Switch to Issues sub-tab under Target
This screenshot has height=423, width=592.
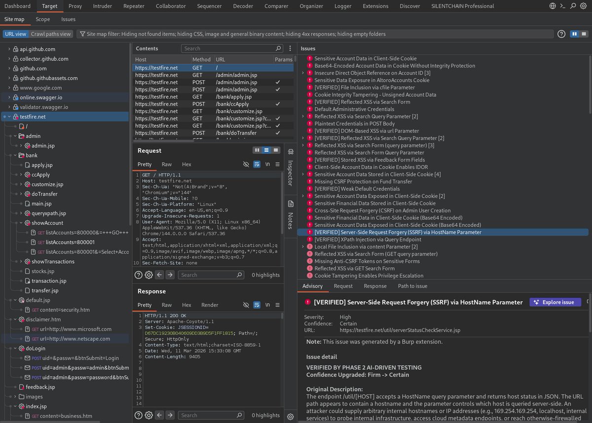click(68, 19)
